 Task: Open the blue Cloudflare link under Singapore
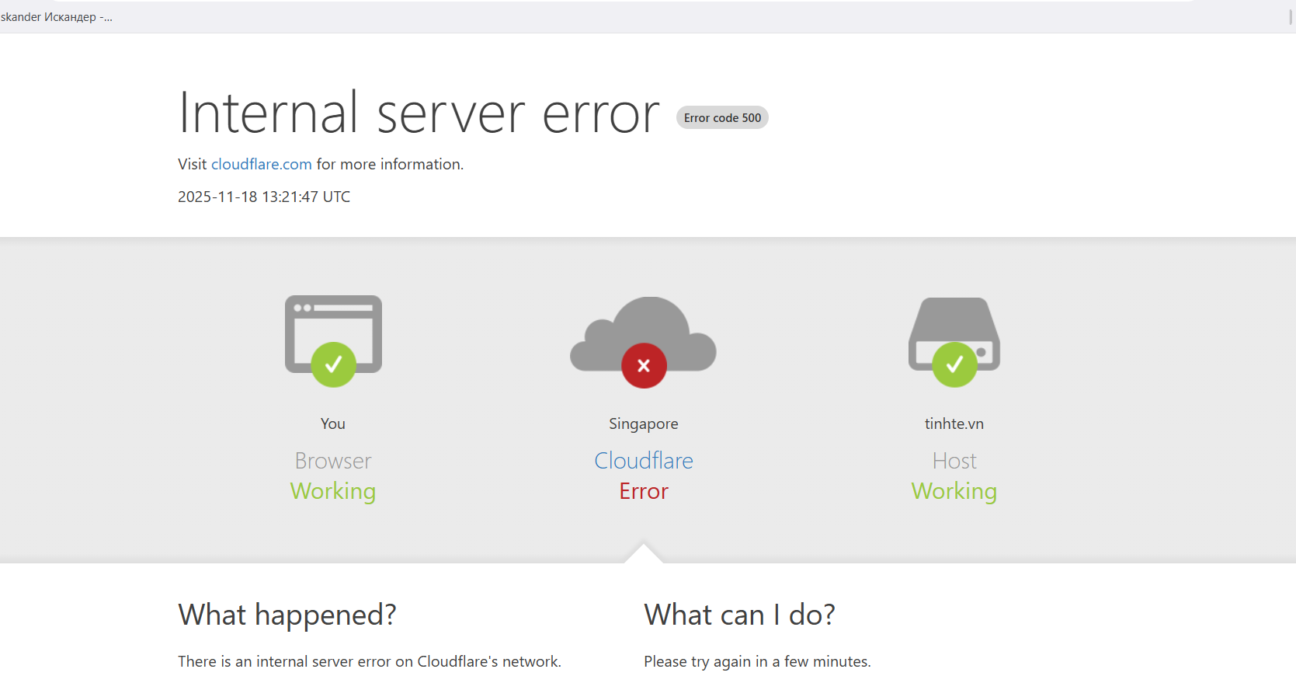tap(643, 461)
